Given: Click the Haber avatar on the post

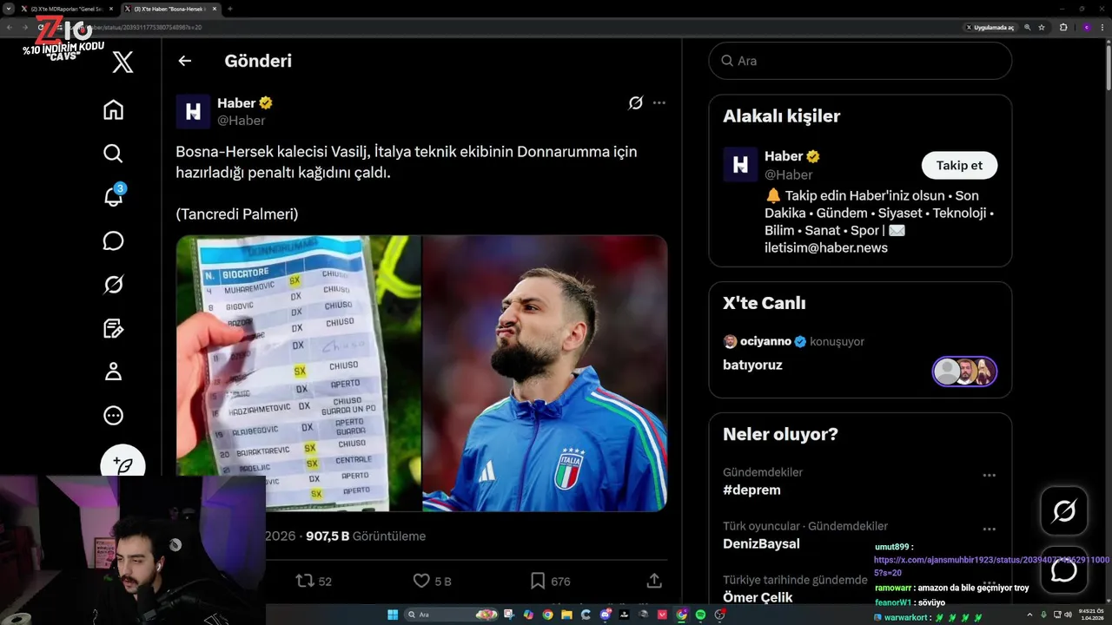Looking at the screenshot, I should click(193, 112).
